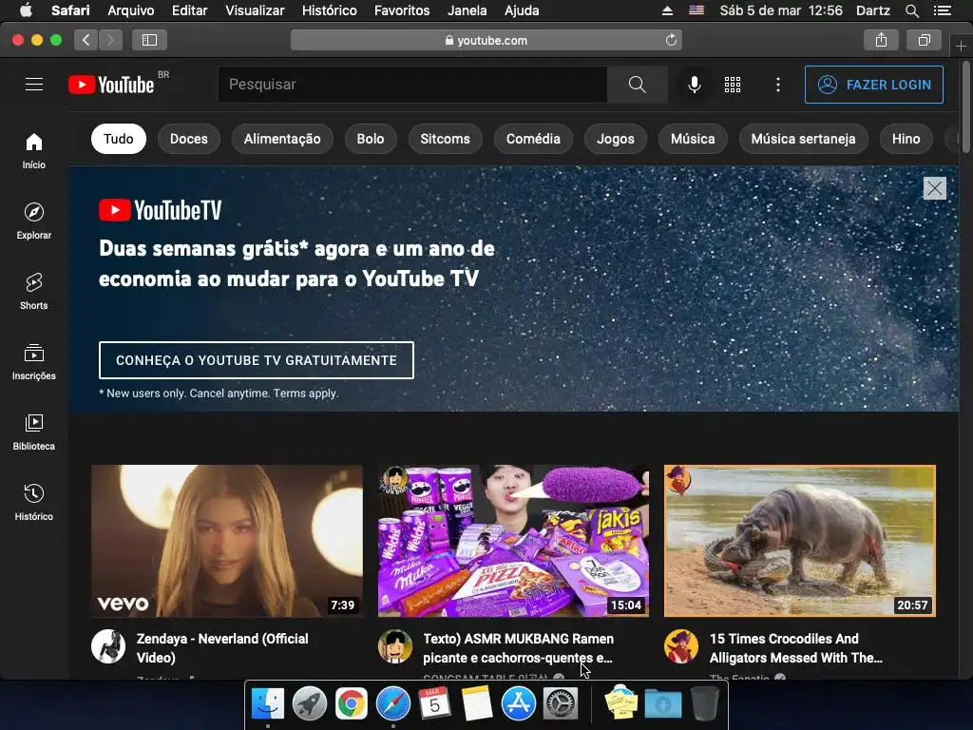Open Launchpad in the Dock

pos(310,704)
